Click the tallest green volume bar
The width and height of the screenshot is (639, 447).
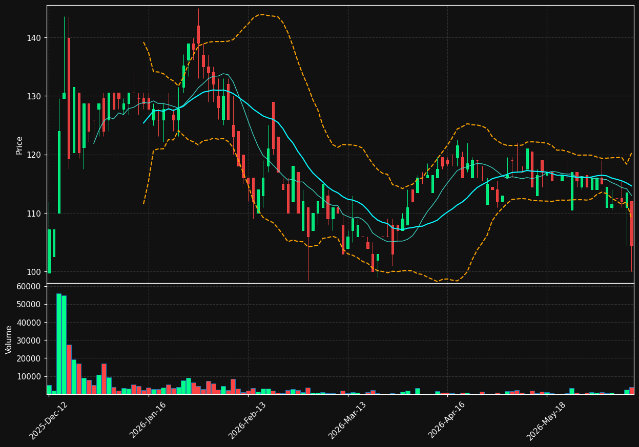(59, 344)
